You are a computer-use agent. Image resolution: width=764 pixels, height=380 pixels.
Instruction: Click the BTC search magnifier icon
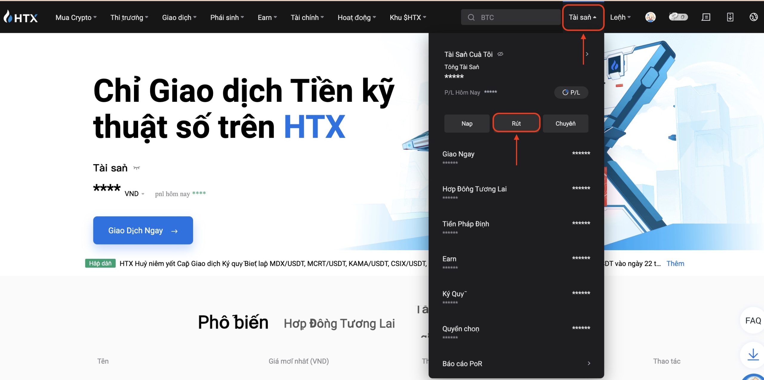(x=471, y=17)
